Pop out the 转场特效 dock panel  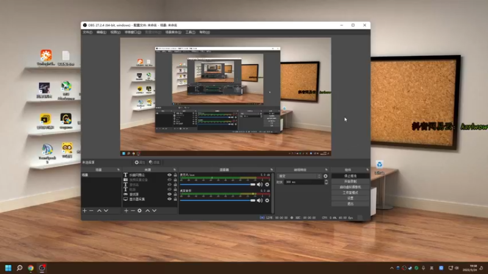pyautogui.click(x=326, y=170)
